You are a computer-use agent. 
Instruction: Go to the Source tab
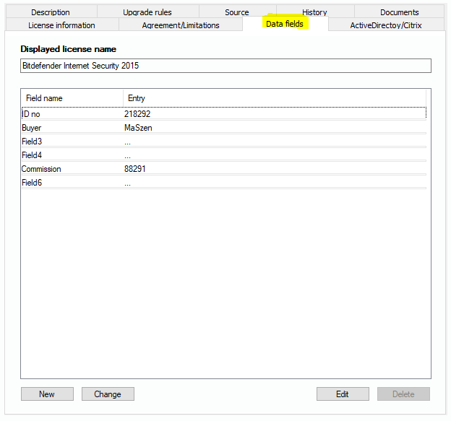(236, 12)
